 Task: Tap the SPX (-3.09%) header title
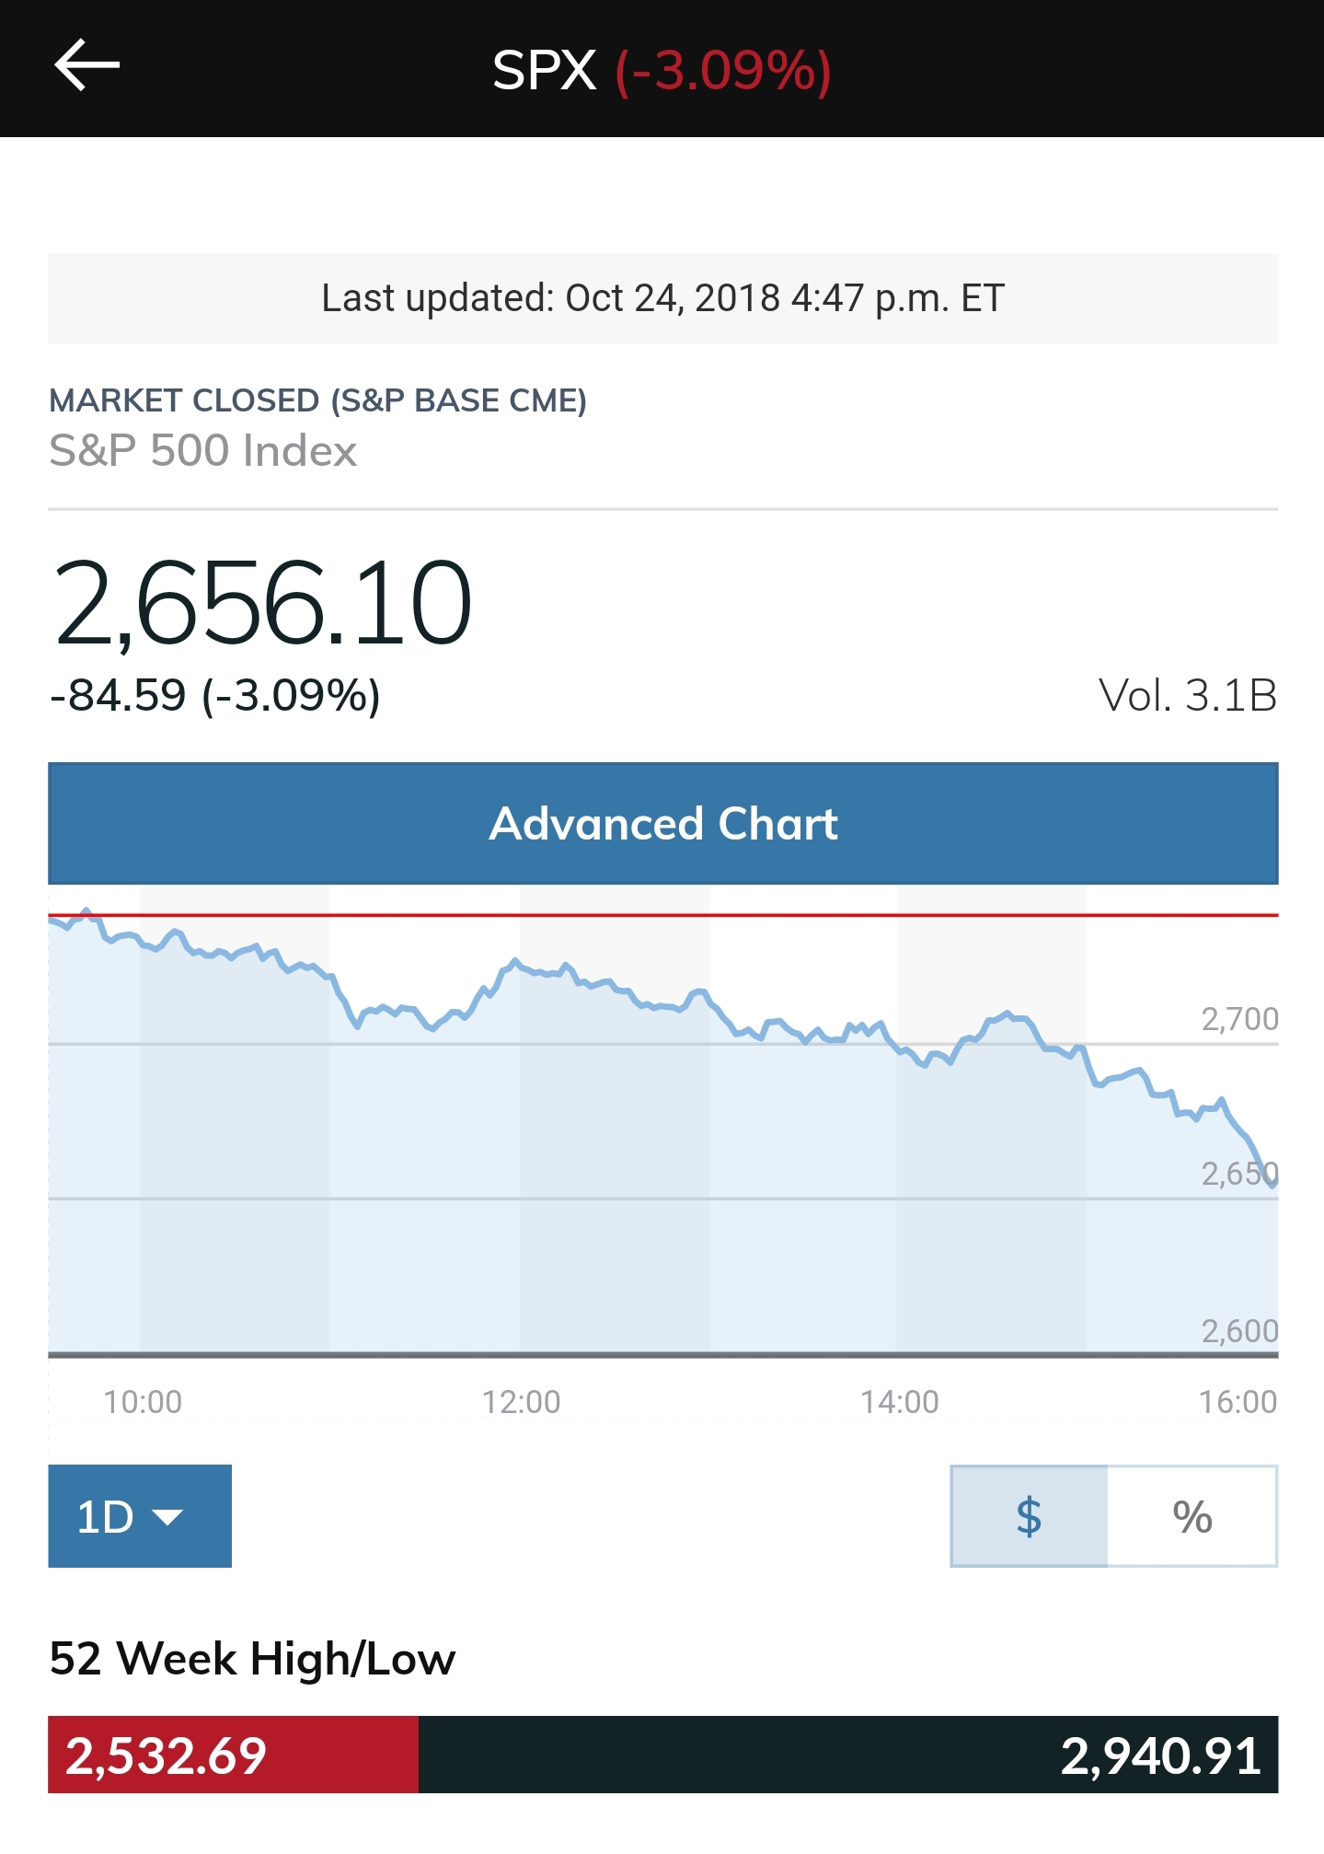click(x=662, y=70)
